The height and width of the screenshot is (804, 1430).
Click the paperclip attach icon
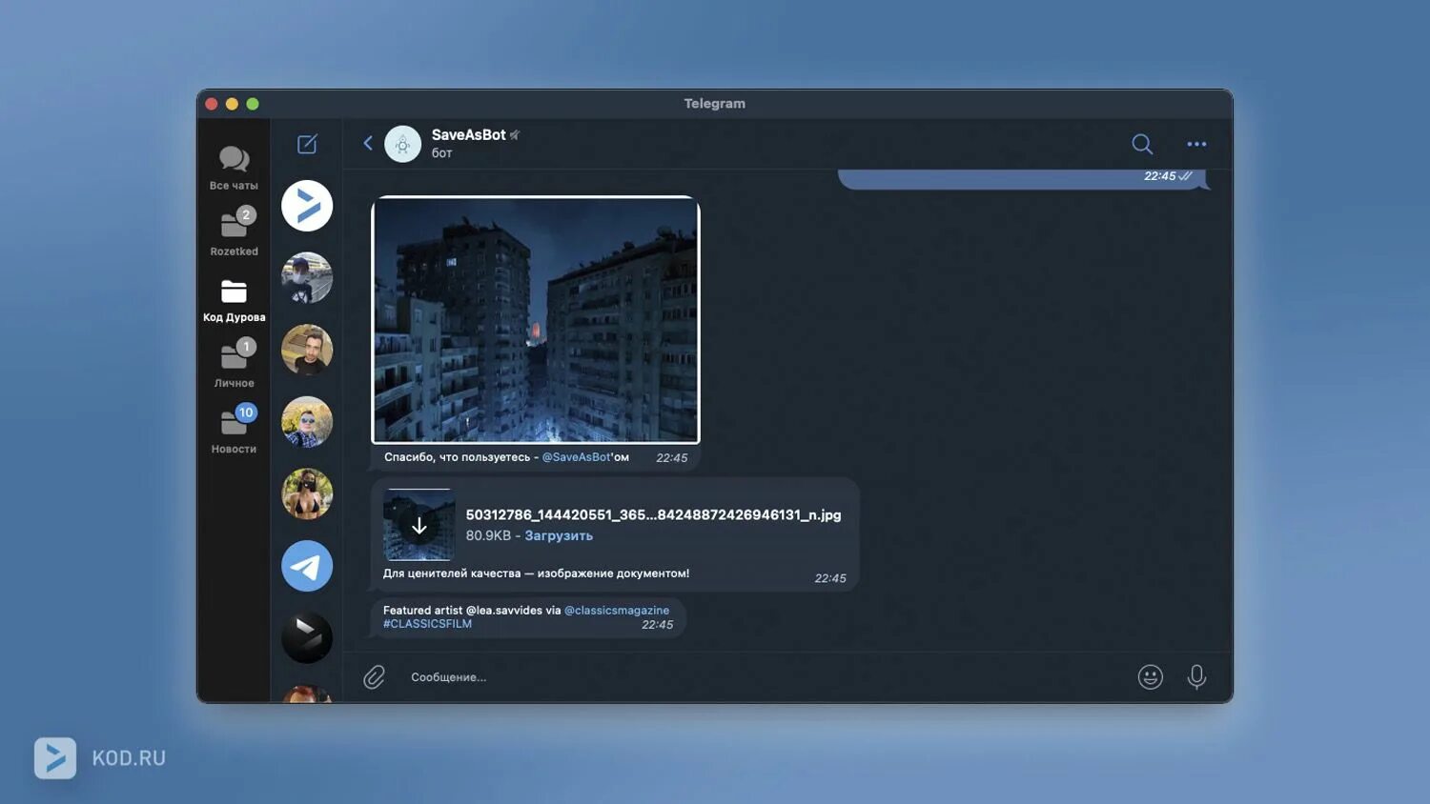click(374, 676)
